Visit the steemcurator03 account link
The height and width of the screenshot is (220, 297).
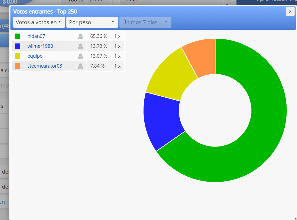coord(45,66)
